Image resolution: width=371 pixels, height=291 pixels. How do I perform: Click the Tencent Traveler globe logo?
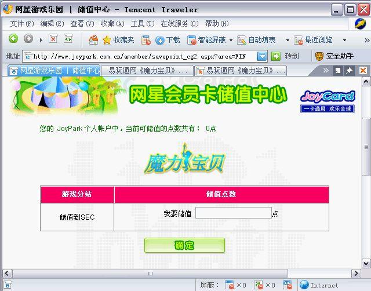click(x=361, y=24)
